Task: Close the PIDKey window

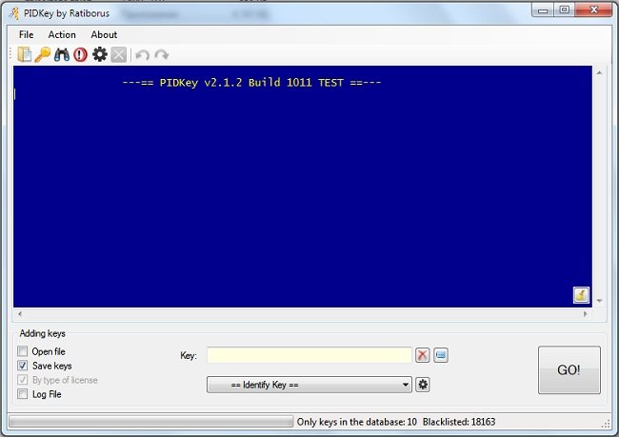Action: point(593,10)
